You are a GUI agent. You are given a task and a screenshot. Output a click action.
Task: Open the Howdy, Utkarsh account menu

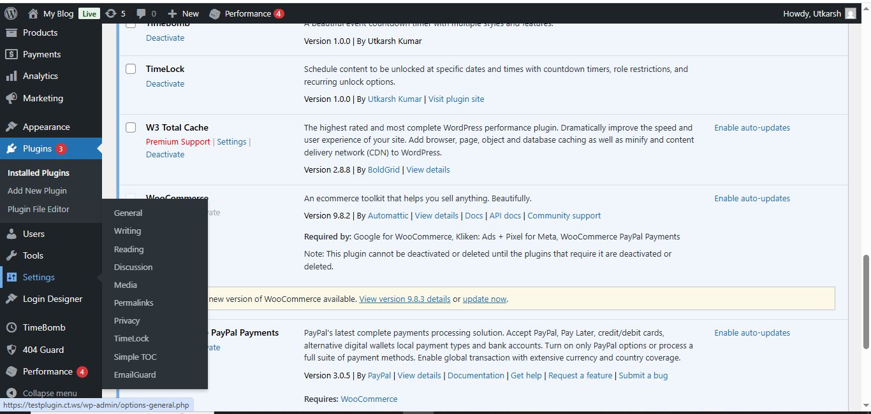coord(819,13)
